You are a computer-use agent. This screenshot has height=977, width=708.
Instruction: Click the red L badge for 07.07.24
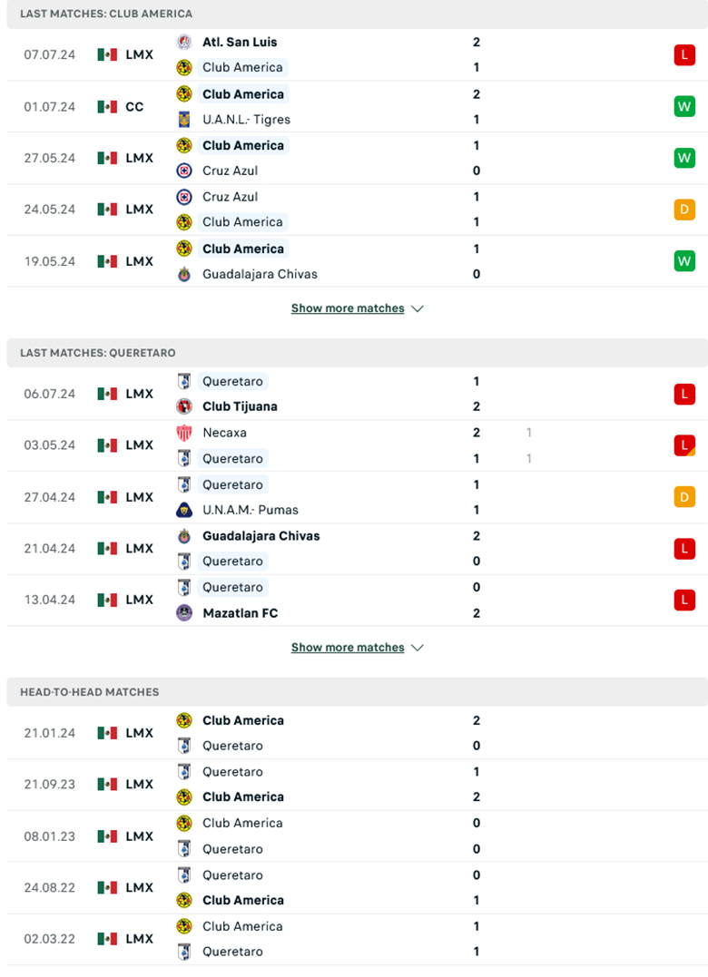click(683, 54)
